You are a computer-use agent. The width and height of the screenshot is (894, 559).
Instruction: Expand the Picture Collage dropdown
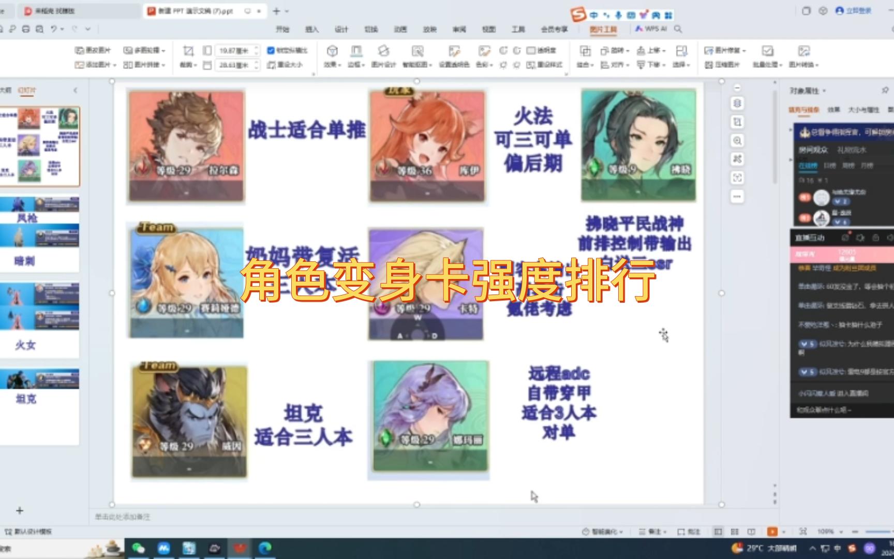(x=163, y=65)
